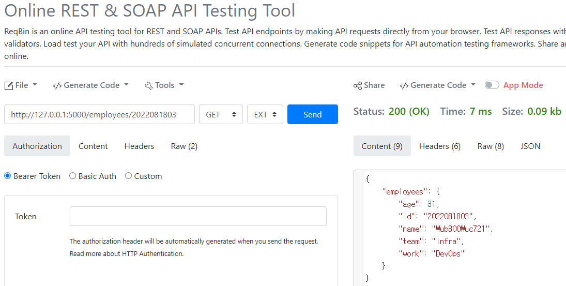Click the Tools wrench icon
Viewport: 566px width, 286px height.
(x=149, y=85)
